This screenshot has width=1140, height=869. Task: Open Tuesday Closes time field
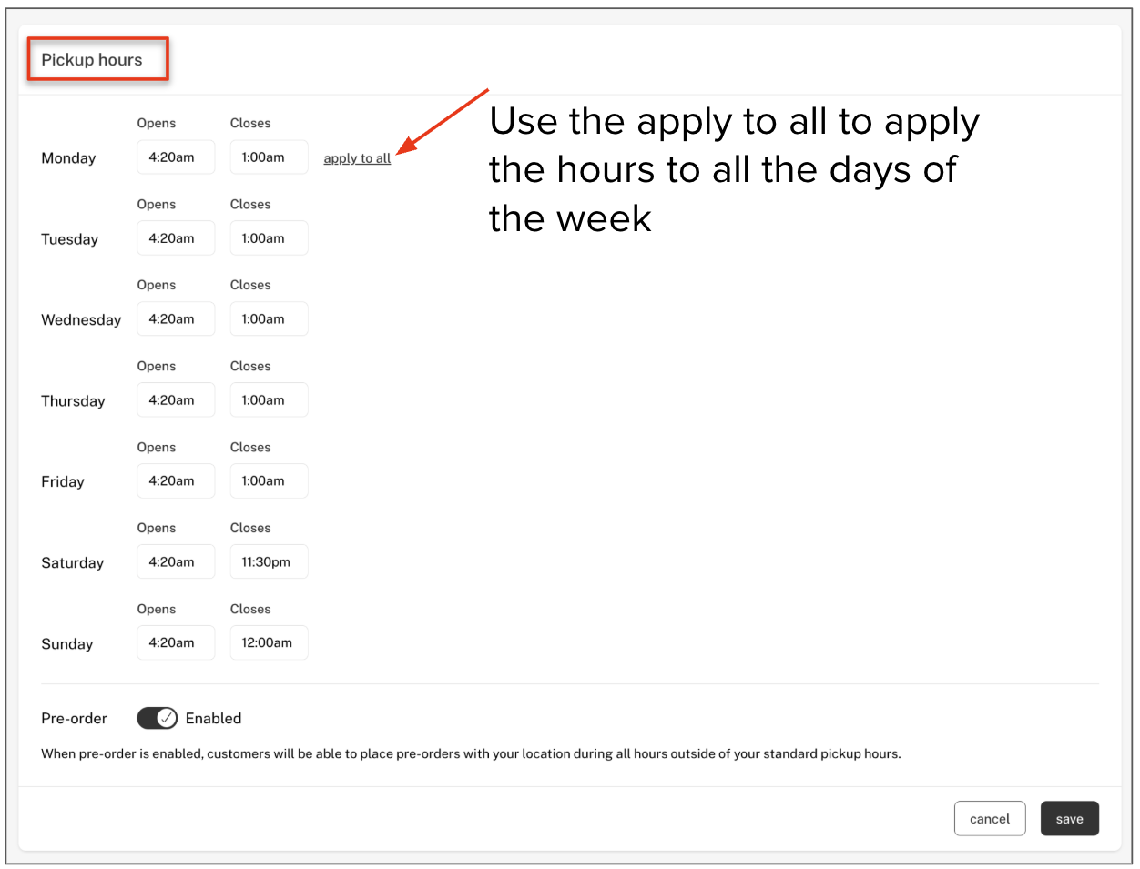point(269,237)
